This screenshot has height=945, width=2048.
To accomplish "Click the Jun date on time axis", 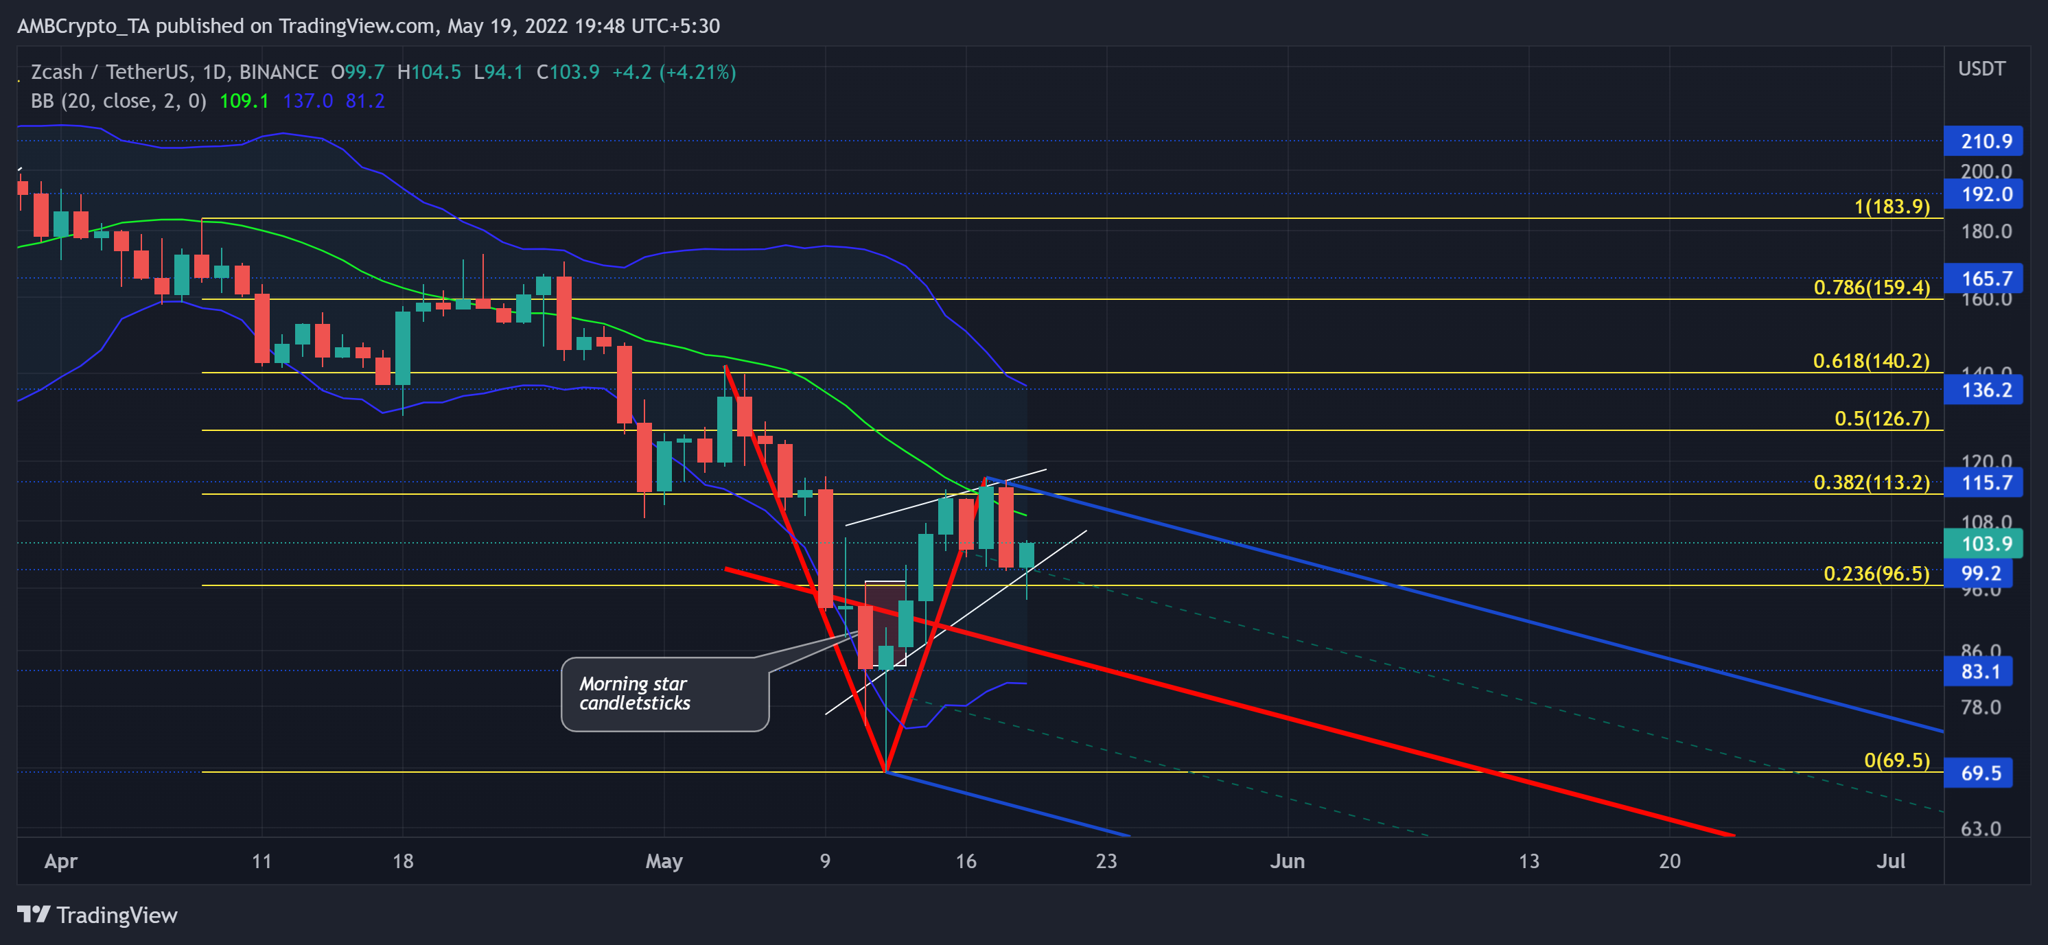I will click(x=1287, y=861).
